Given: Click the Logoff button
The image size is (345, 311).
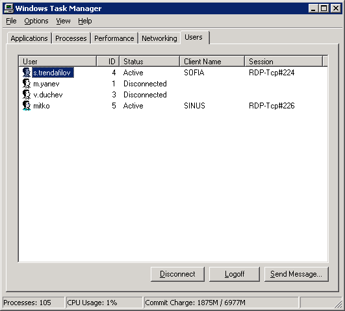Looking at the screenshot, I should click(x=235, y=274).
